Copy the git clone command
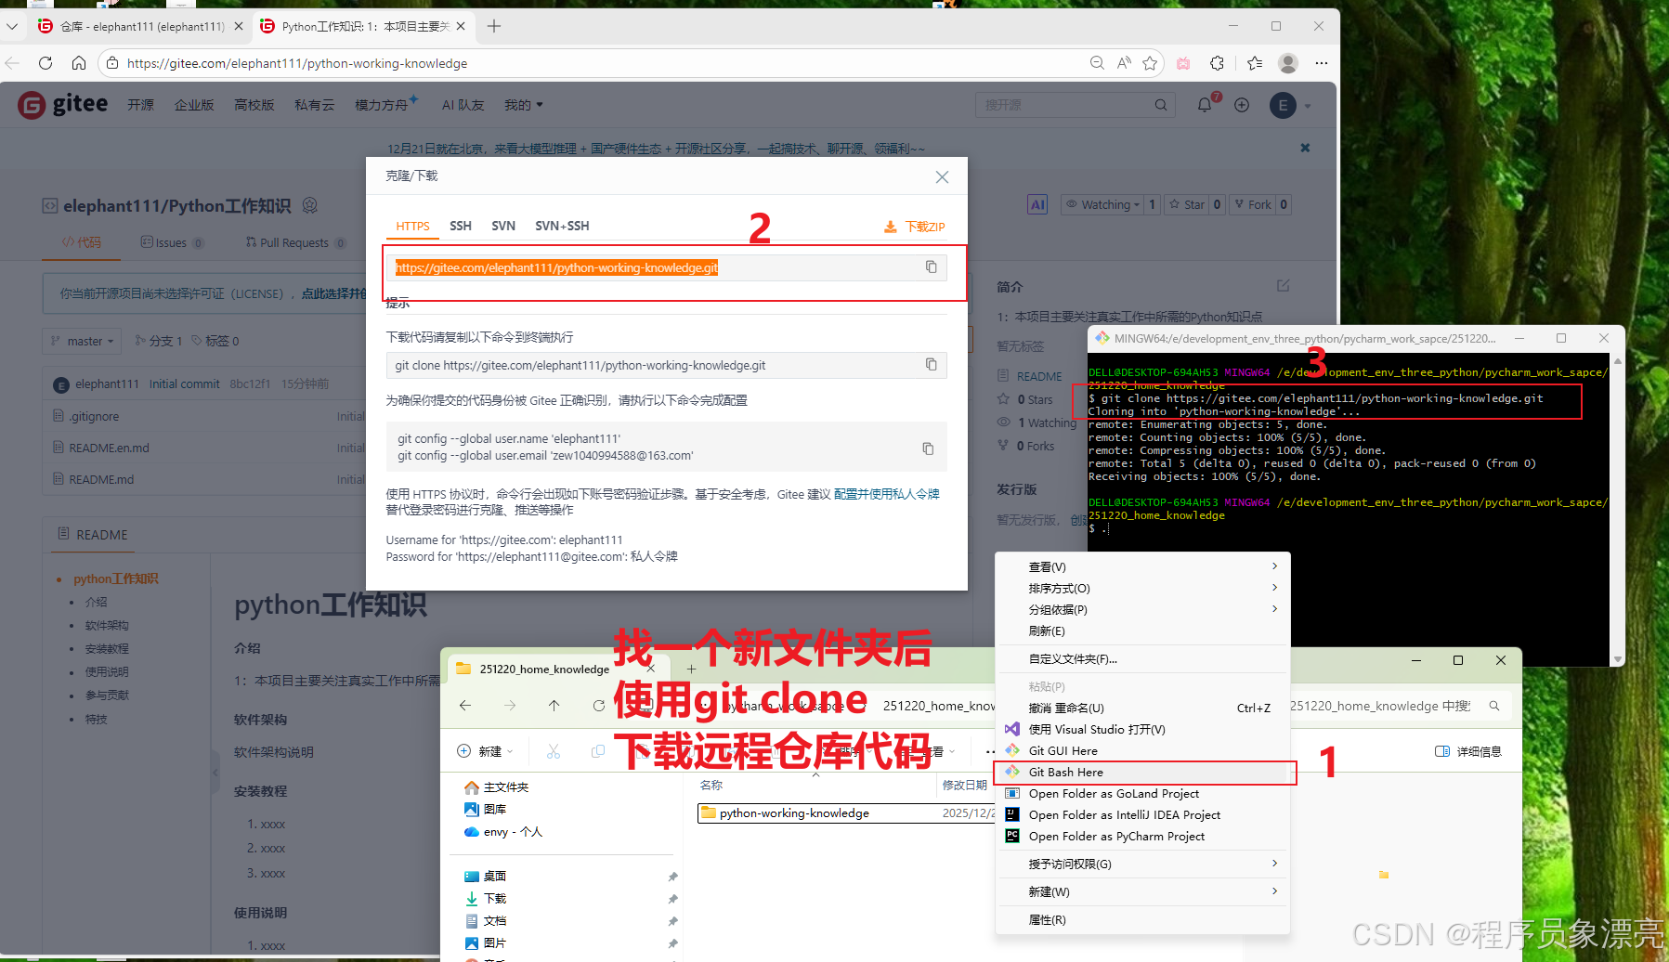Viewport: 1669px width, 962px height. tap(931, 365)
